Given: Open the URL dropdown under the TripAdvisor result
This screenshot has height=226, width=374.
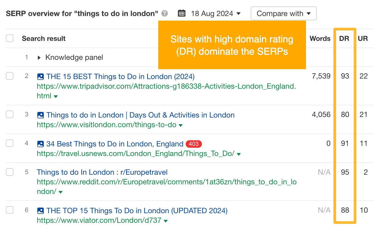Looking at the screenshot, I should tap(56, 96).
